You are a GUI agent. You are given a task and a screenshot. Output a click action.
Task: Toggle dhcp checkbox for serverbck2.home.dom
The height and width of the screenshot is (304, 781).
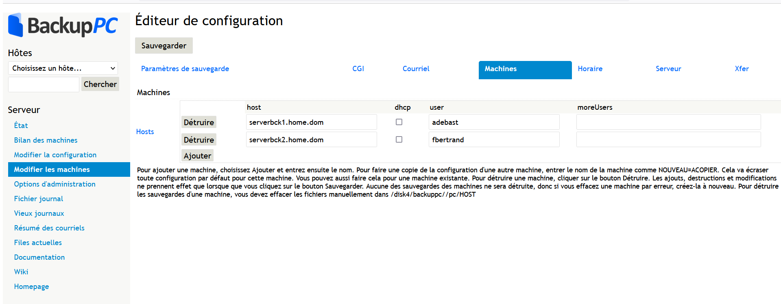[399, 139]
